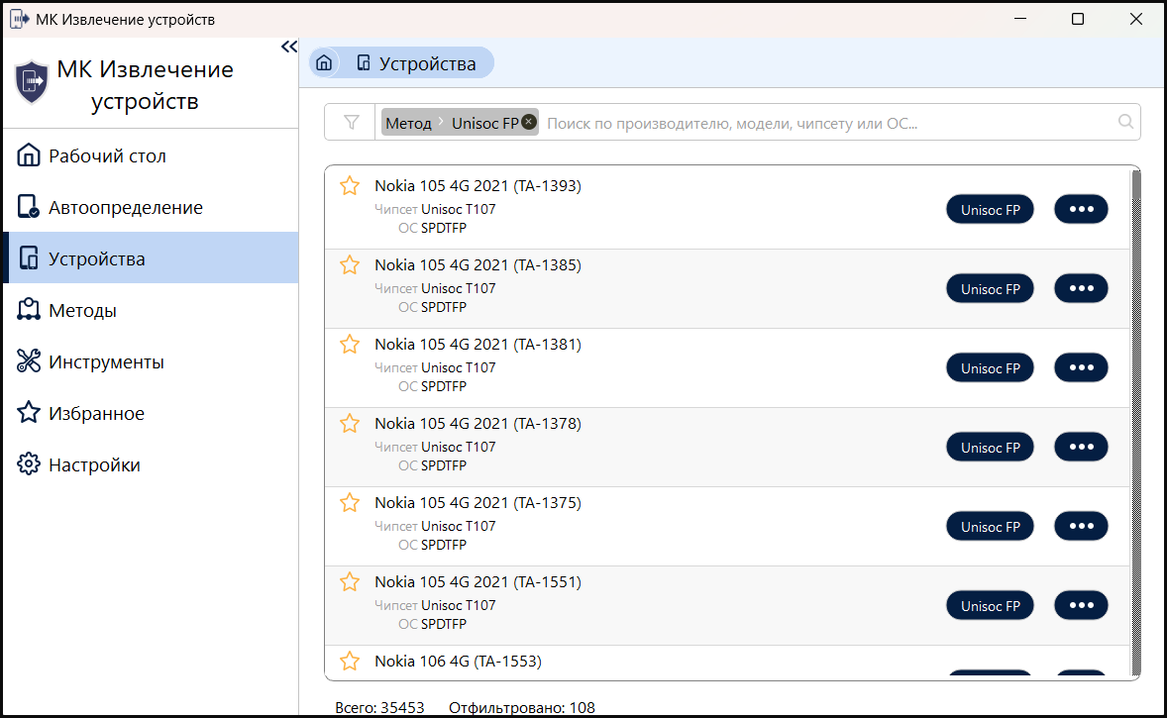
Task: Go to Методы section
Action: click(151, 310)
